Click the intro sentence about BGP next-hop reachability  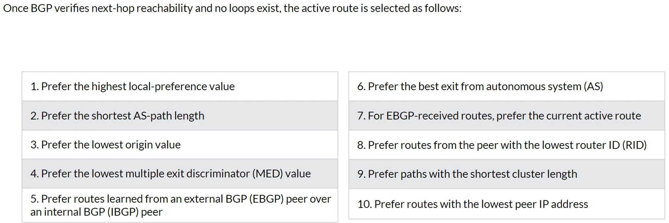[x=232, y=8]
